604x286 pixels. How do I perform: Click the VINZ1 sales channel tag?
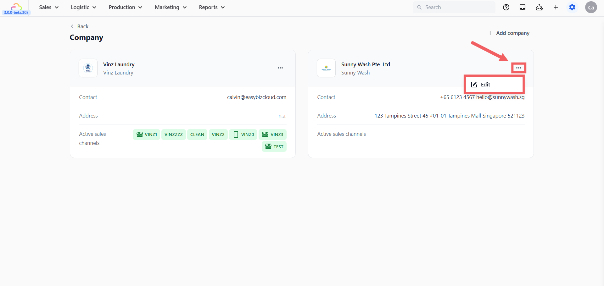coord(147,135)
